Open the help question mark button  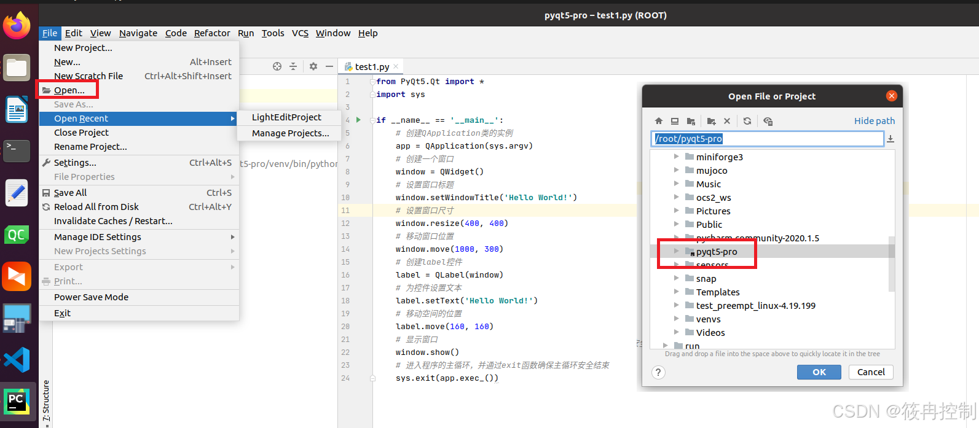pos(658,372)
